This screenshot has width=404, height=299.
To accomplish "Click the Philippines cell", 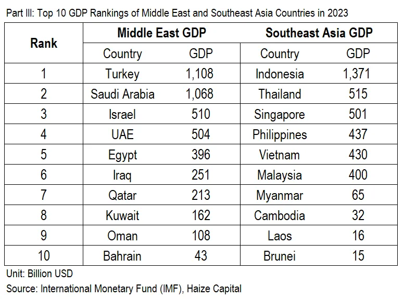I will (280, 134).
